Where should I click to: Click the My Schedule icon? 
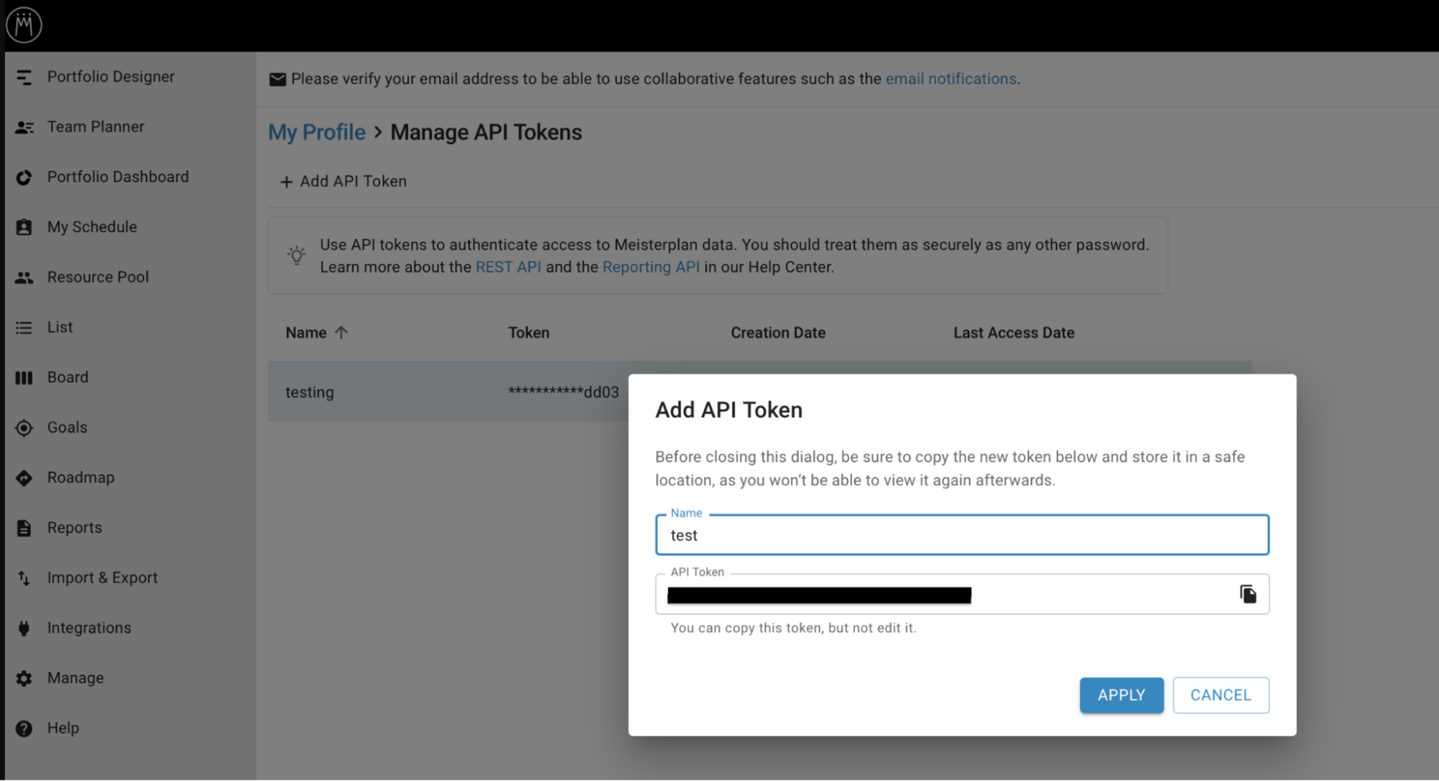point(24,227)
